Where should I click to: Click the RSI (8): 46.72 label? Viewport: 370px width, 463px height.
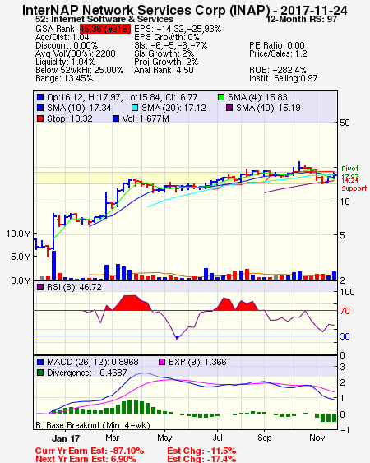pyautogui.click(x=74, y=287)
